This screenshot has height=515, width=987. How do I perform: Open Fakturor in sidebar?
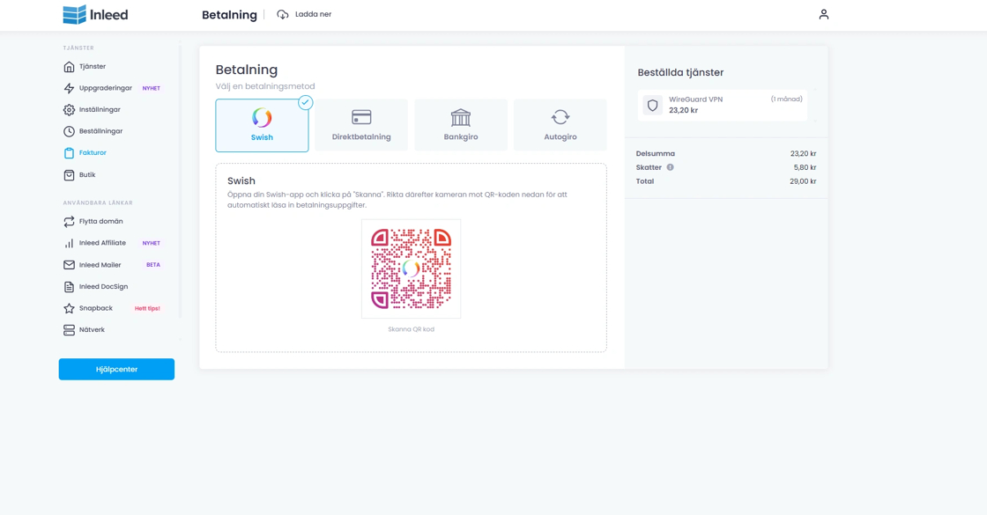point(93,153)
